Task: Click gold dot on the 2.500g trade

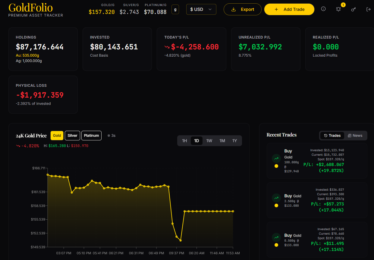Action: pos(276,205)
